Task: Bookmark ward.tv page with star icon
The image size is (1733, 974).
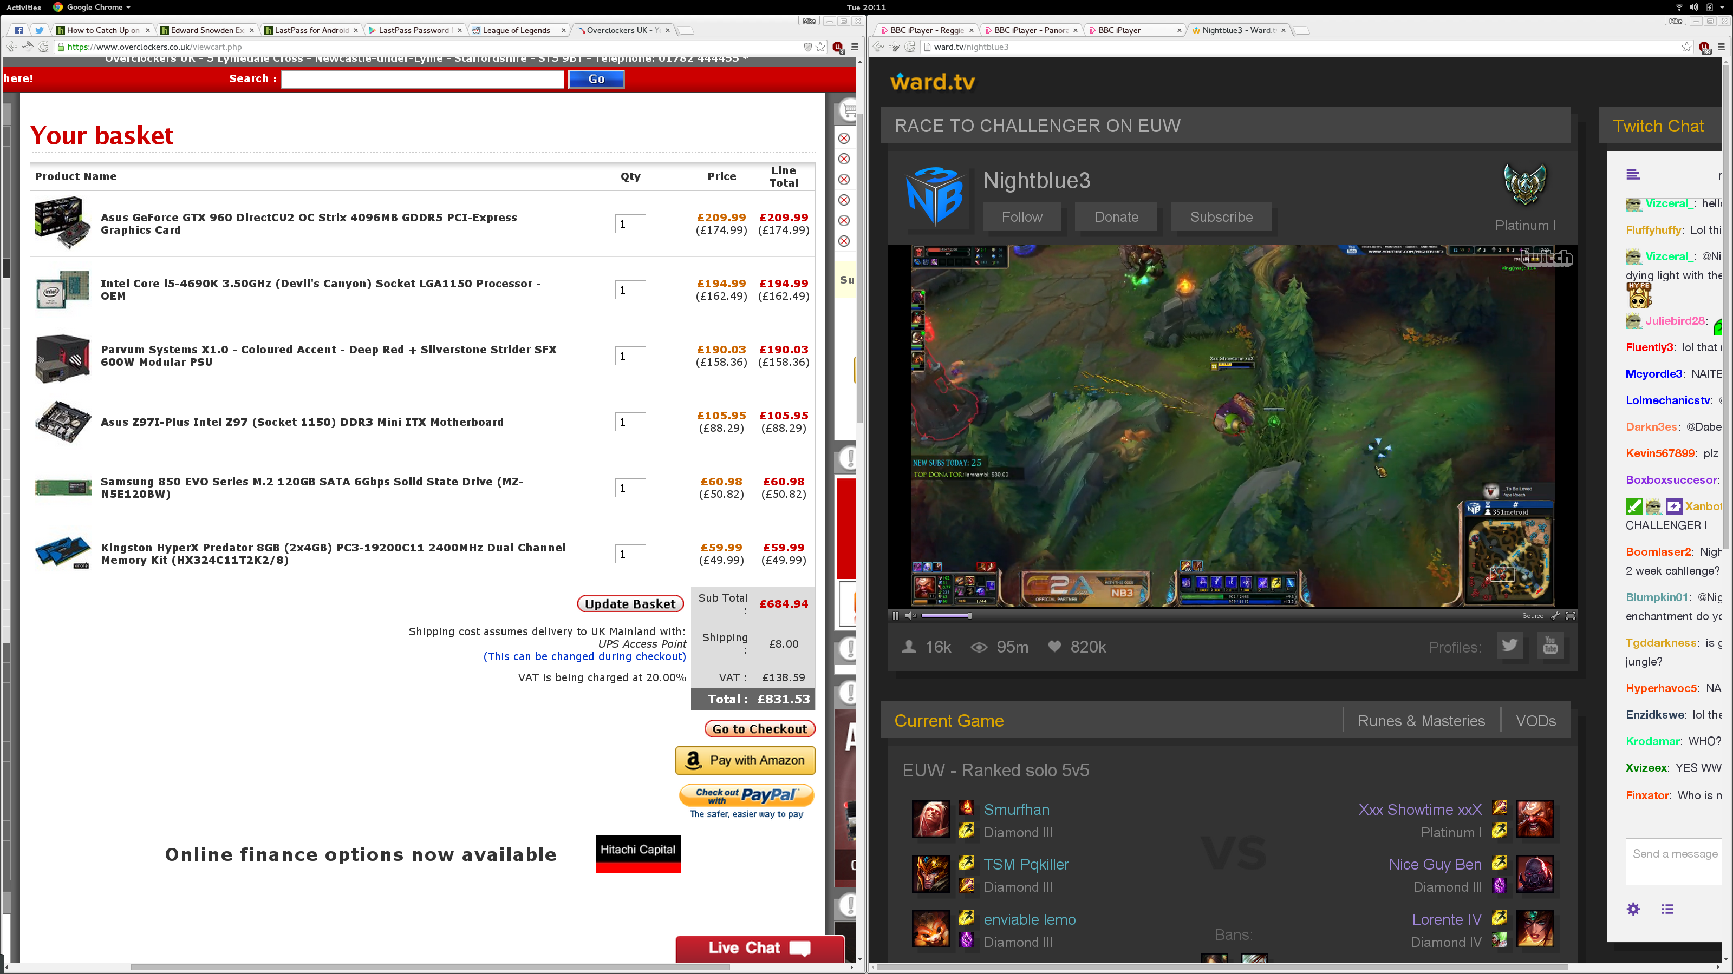Action: (x=1686, y=47)
